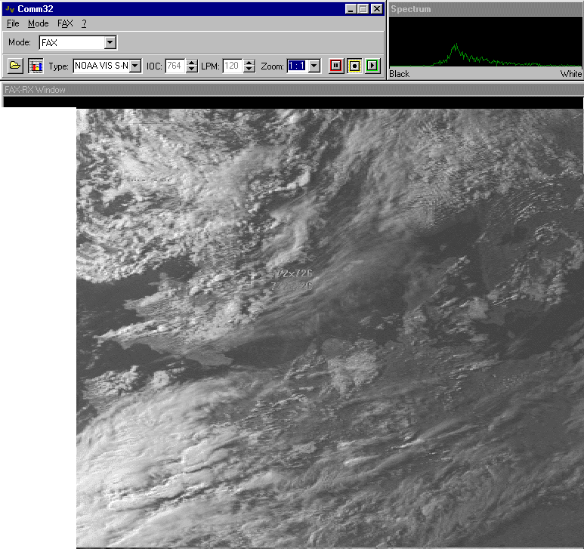The height and width of the screenshot is (549, 584).
Task: Click the LPM value field showing 120
Action: click(231, 66)
